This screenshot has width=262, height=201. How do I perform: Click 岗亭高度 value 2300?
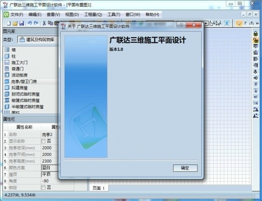click(x=50, y=161)
